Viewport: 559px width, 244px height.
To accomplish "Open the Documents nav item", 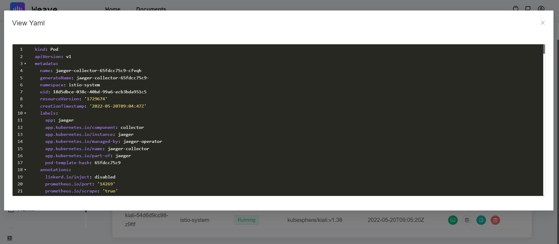I will 151,9.
